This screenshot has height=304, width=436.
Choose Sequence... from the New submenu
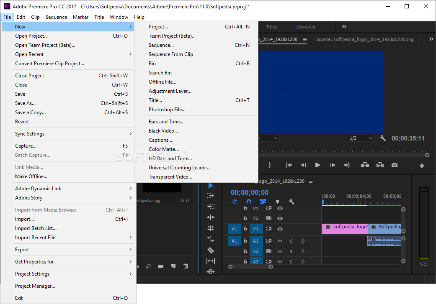click(196, 45)
